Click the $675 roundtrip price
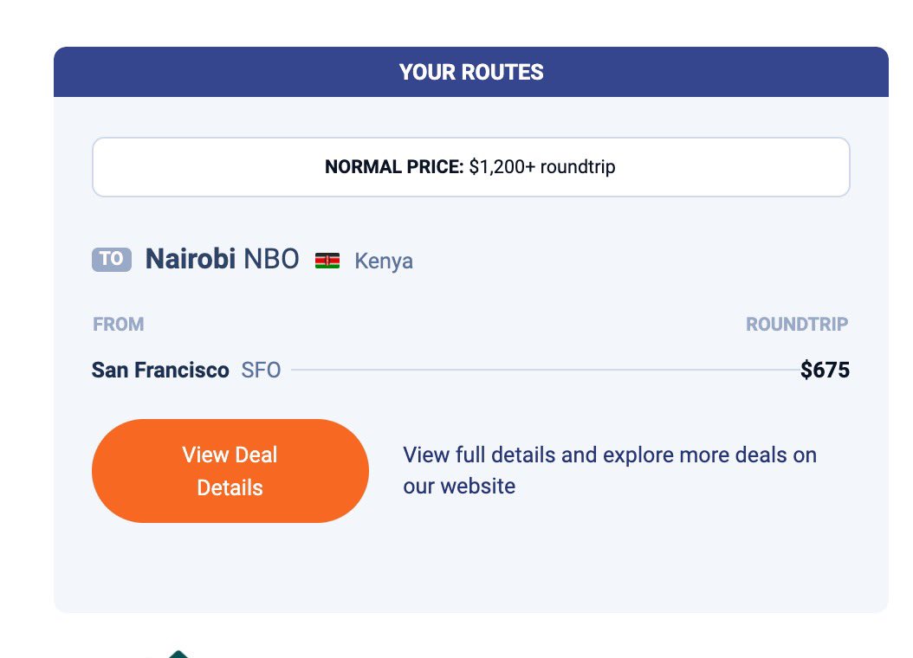Viewport: 913px width, 658px height. pyautogui.click(x=825, y=371)
